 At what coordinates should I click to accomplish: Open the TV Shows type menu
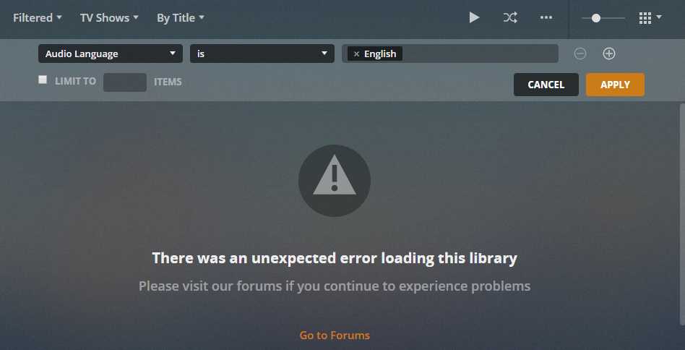click(x=109, y=18)
